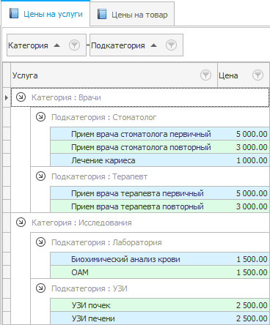Select the УЗИ печени row

pyautogui.click(x=160, y=318)
